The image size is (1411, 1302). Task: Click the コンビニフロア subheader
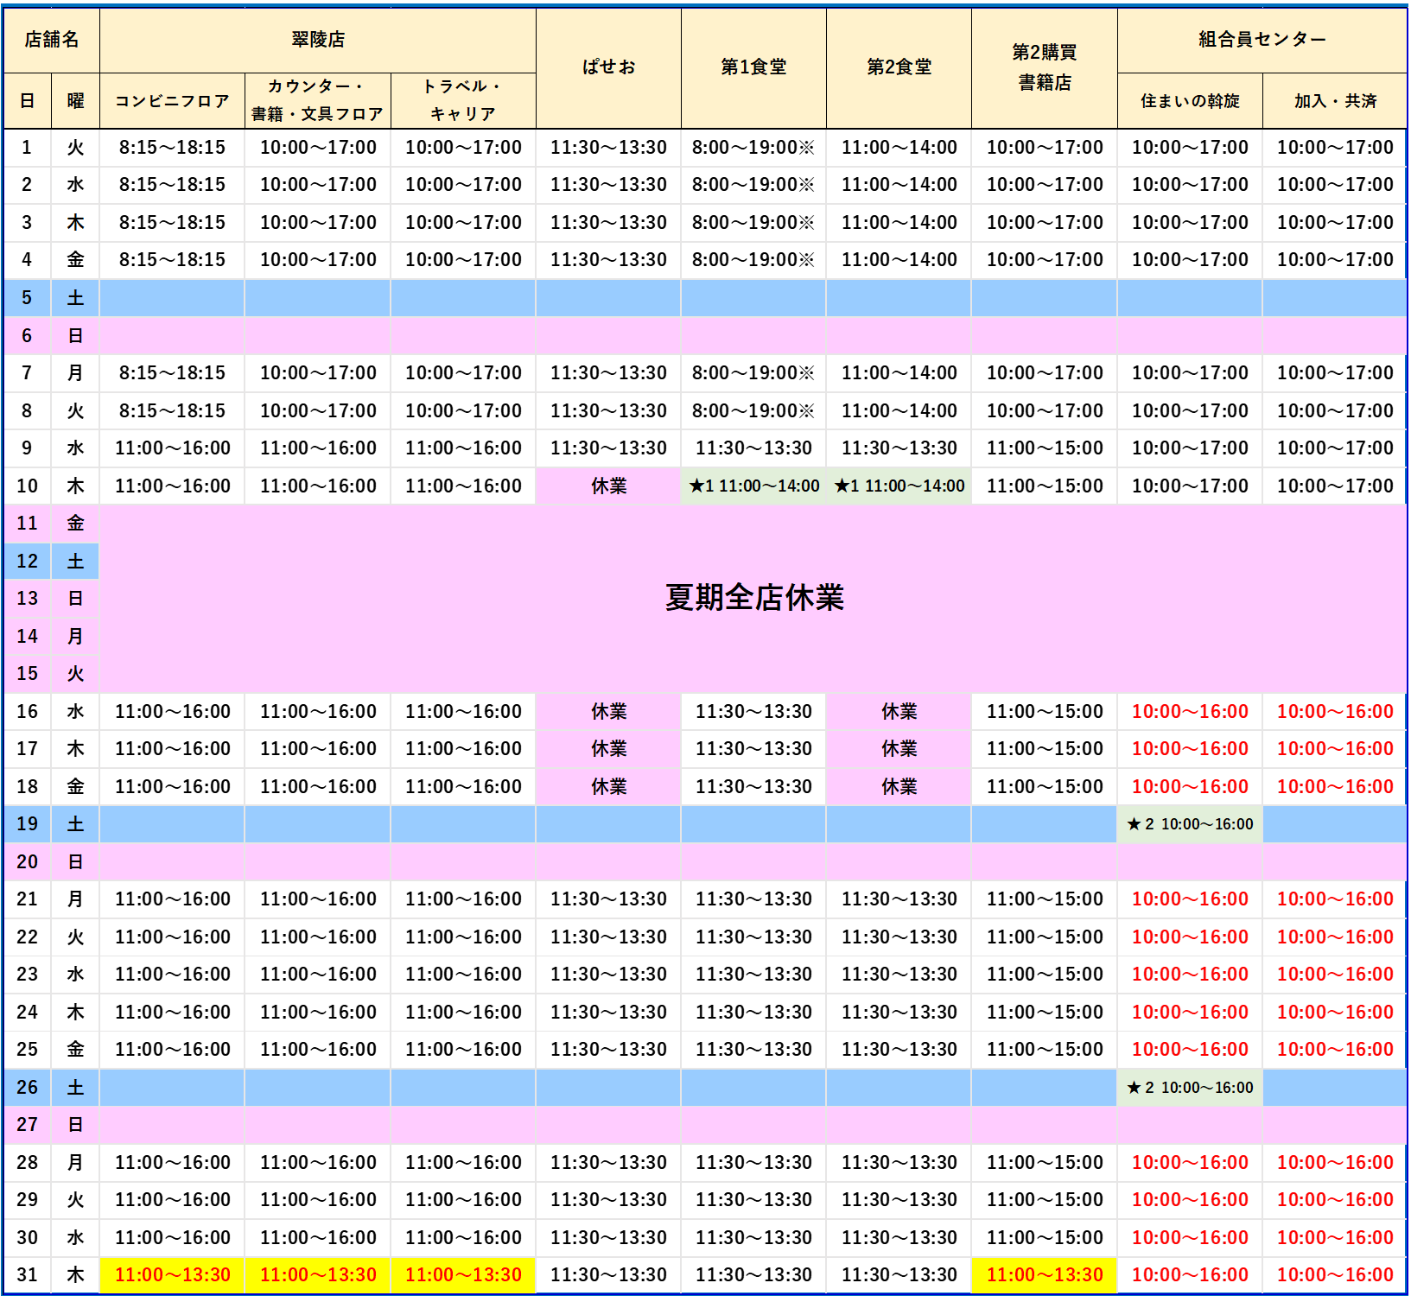171,99
